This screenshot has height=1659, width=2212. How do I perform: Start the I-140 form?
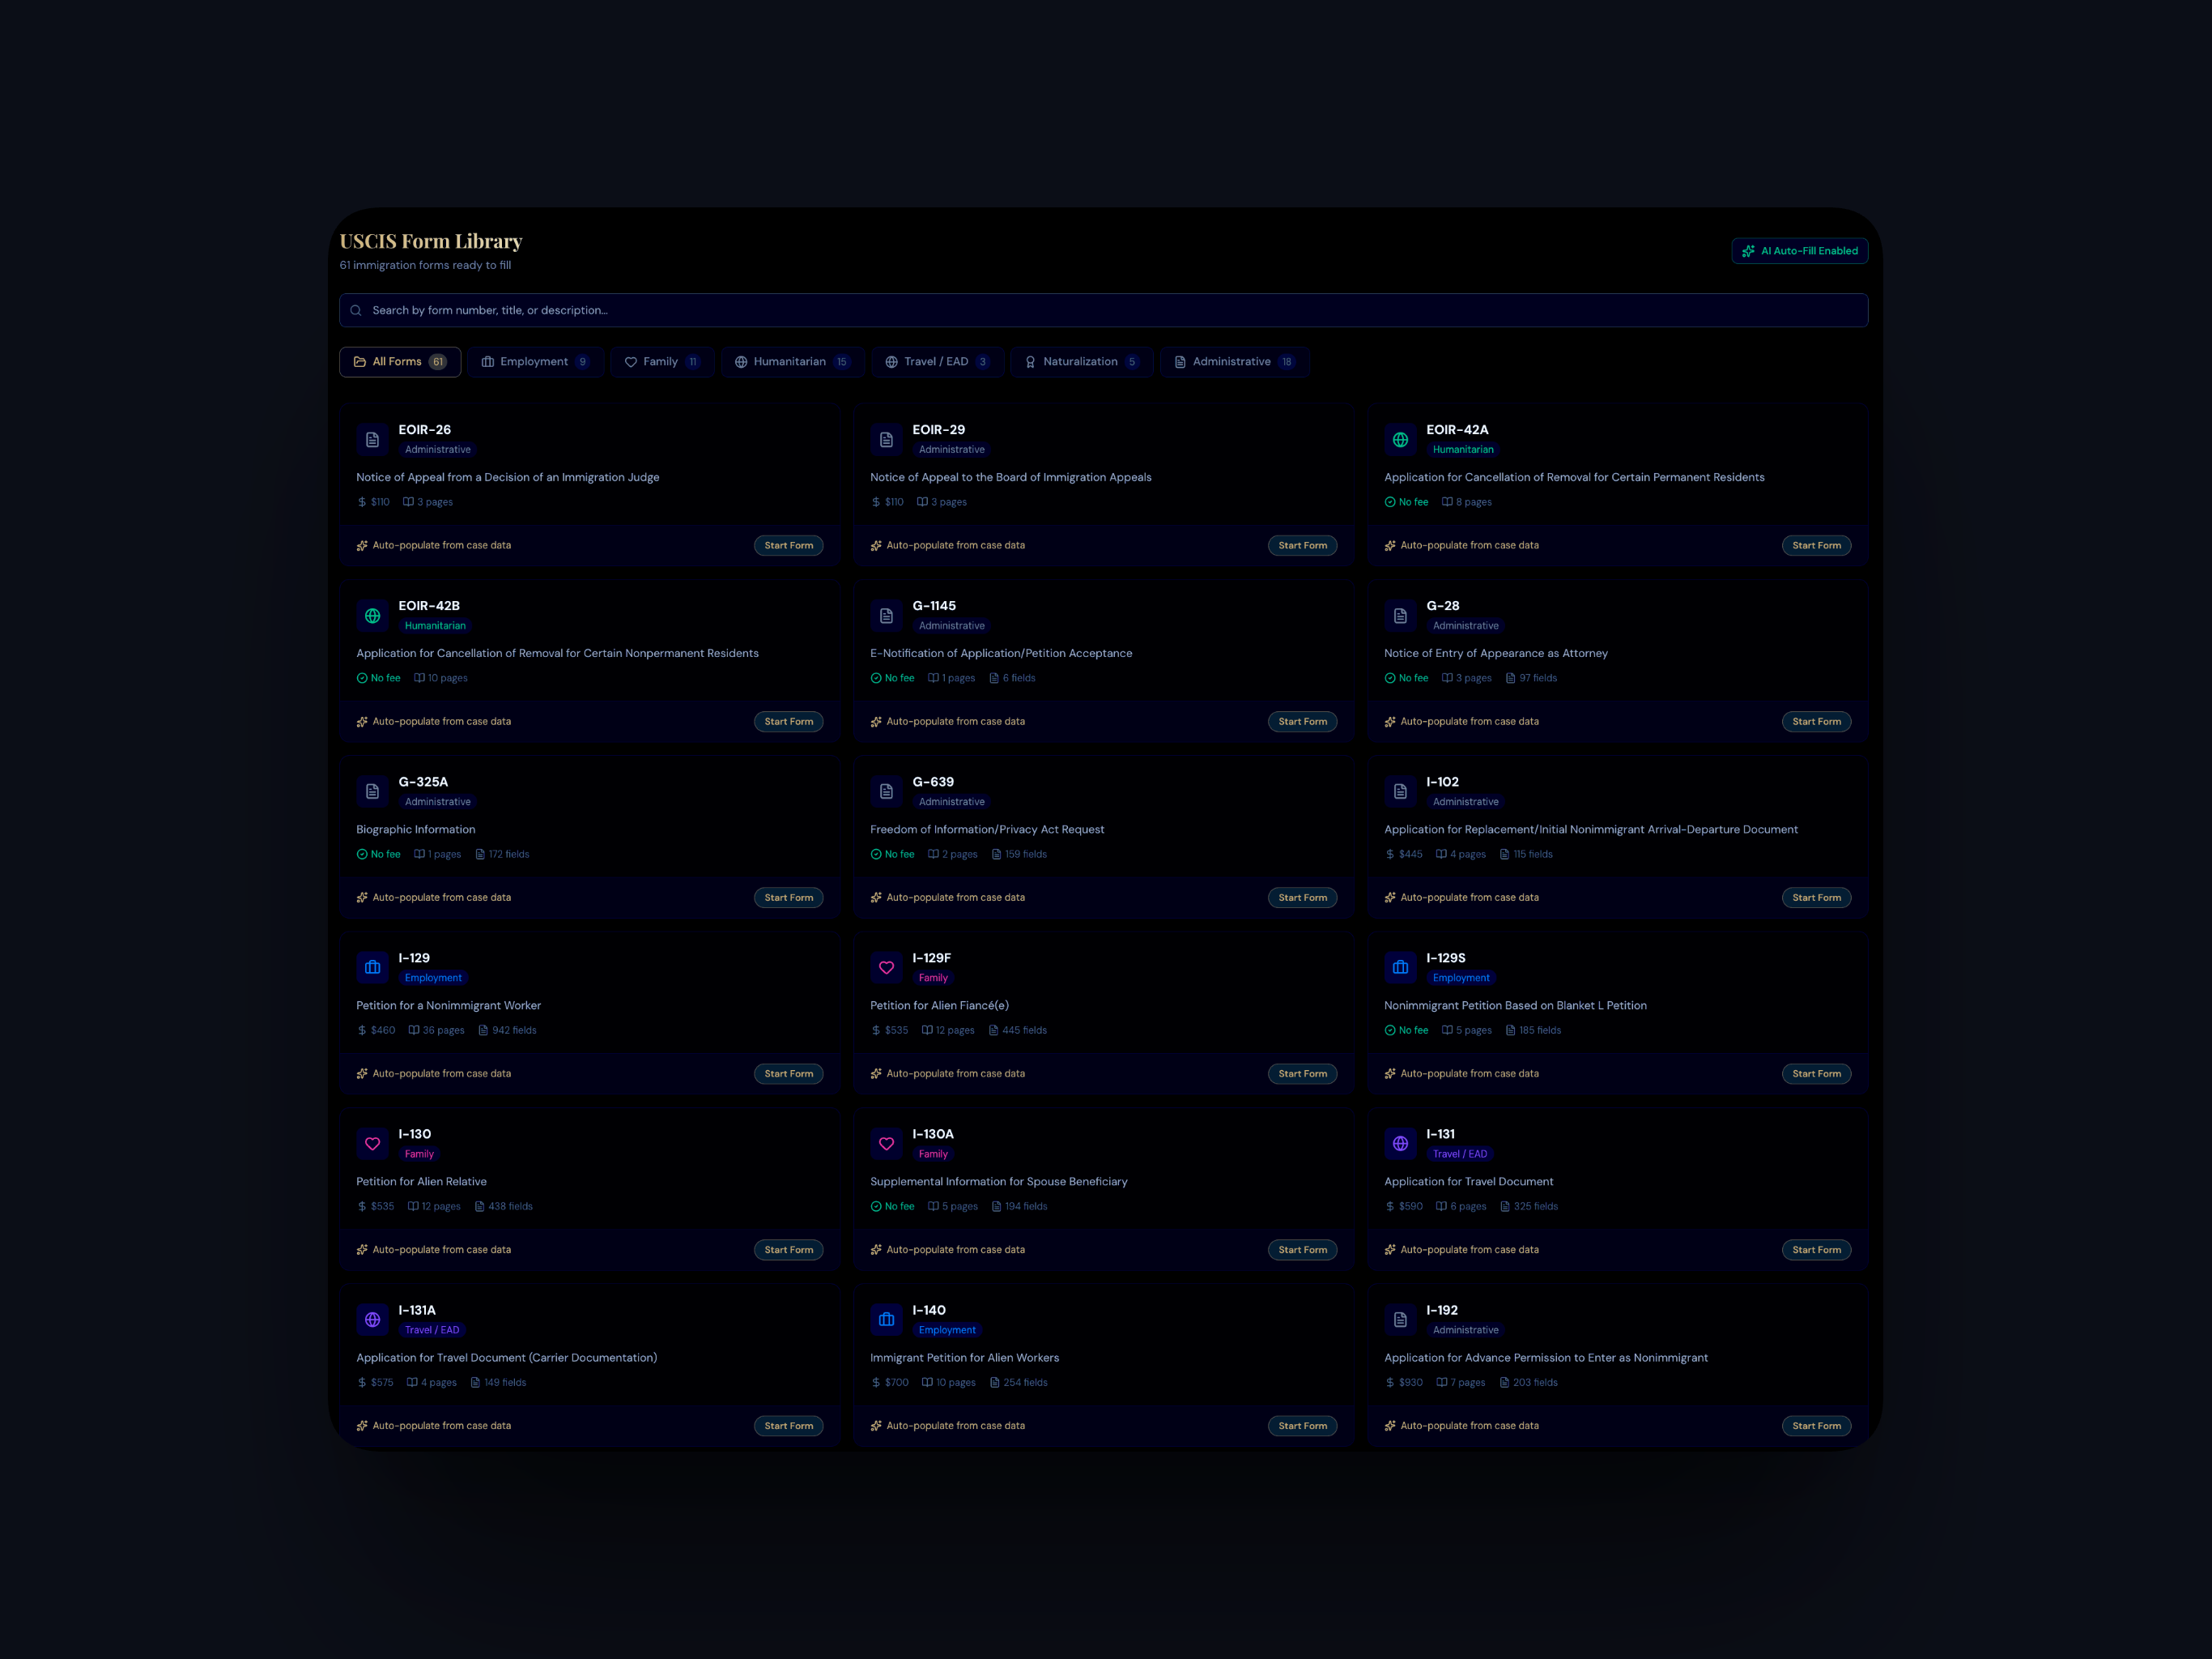pos(1303,1426)
